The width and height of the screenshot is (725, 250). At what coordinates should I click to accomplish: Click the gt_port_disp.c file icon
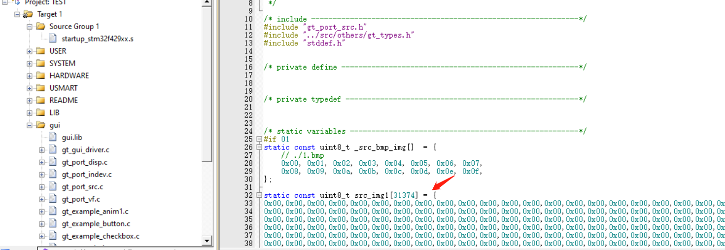click(x=53, y=162)
